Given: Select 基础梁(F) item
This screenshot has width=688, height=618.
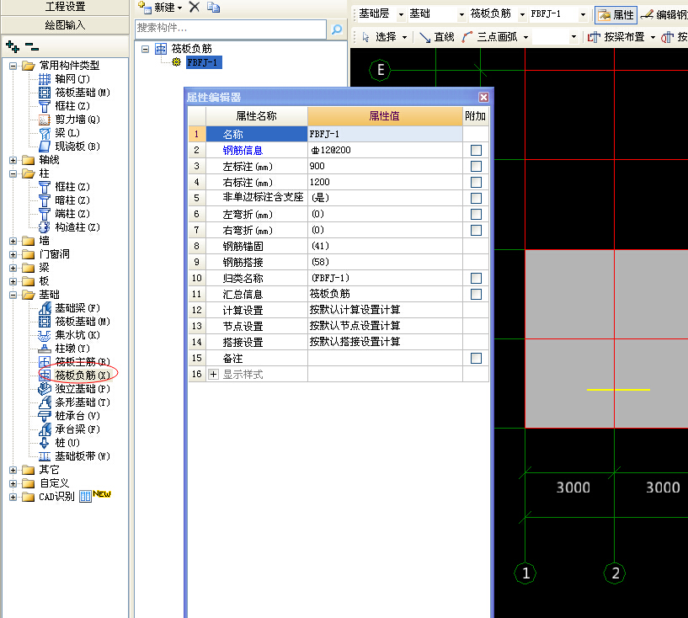Looking at the screenshot, I should tap(69, 308).
